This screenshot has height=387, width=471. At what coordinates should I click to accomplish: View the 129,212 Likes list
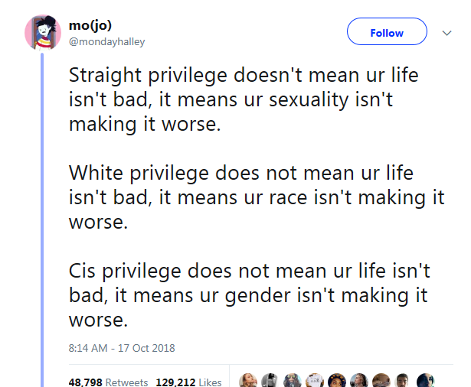pos(189,382)
